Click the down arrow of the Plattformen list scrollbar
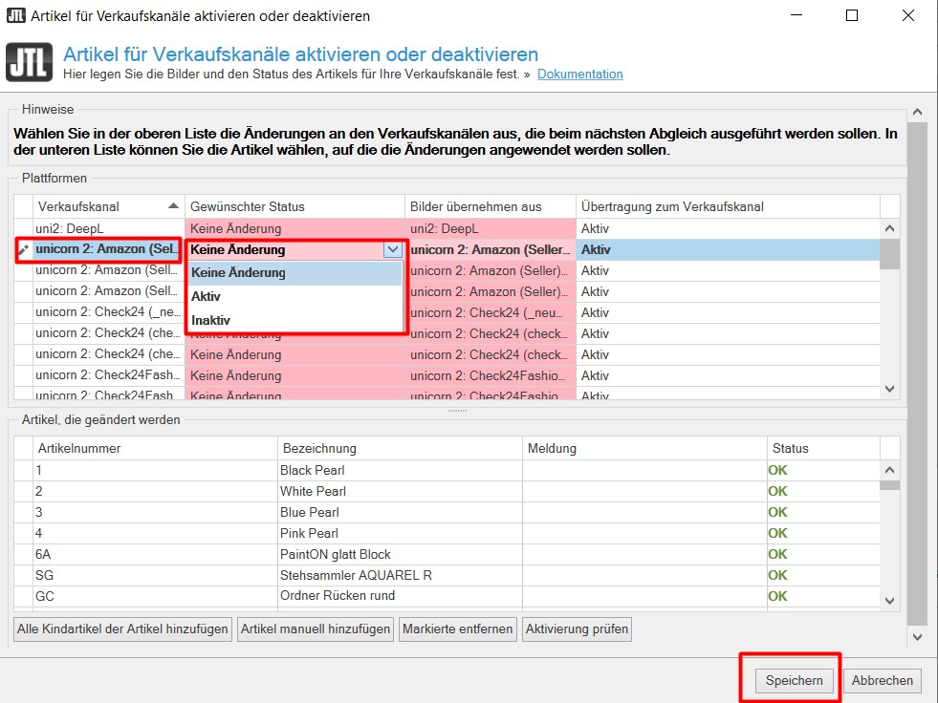938x703 pixels. coord(889,389)
